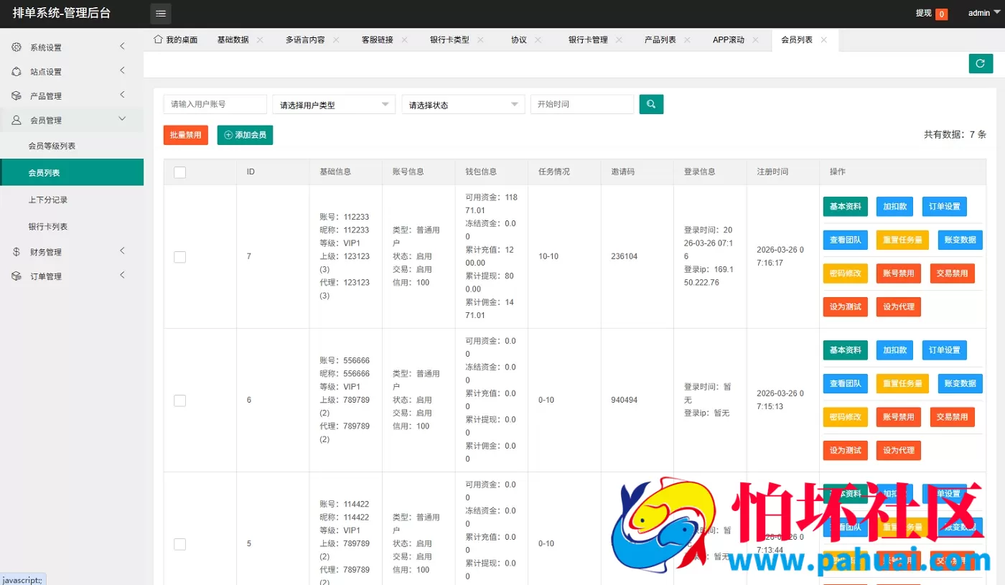The height and width of the screenshot is (585, 1005).
Task: Expand the 系统设置 sidebar menu
Action: click(x=72, y=47)
